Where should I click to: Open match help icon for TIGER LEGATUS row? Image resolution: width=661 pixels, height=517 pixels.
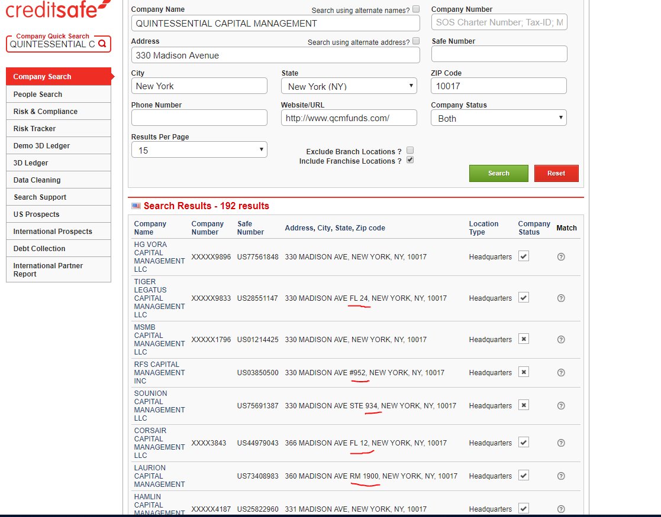(560, 298)
